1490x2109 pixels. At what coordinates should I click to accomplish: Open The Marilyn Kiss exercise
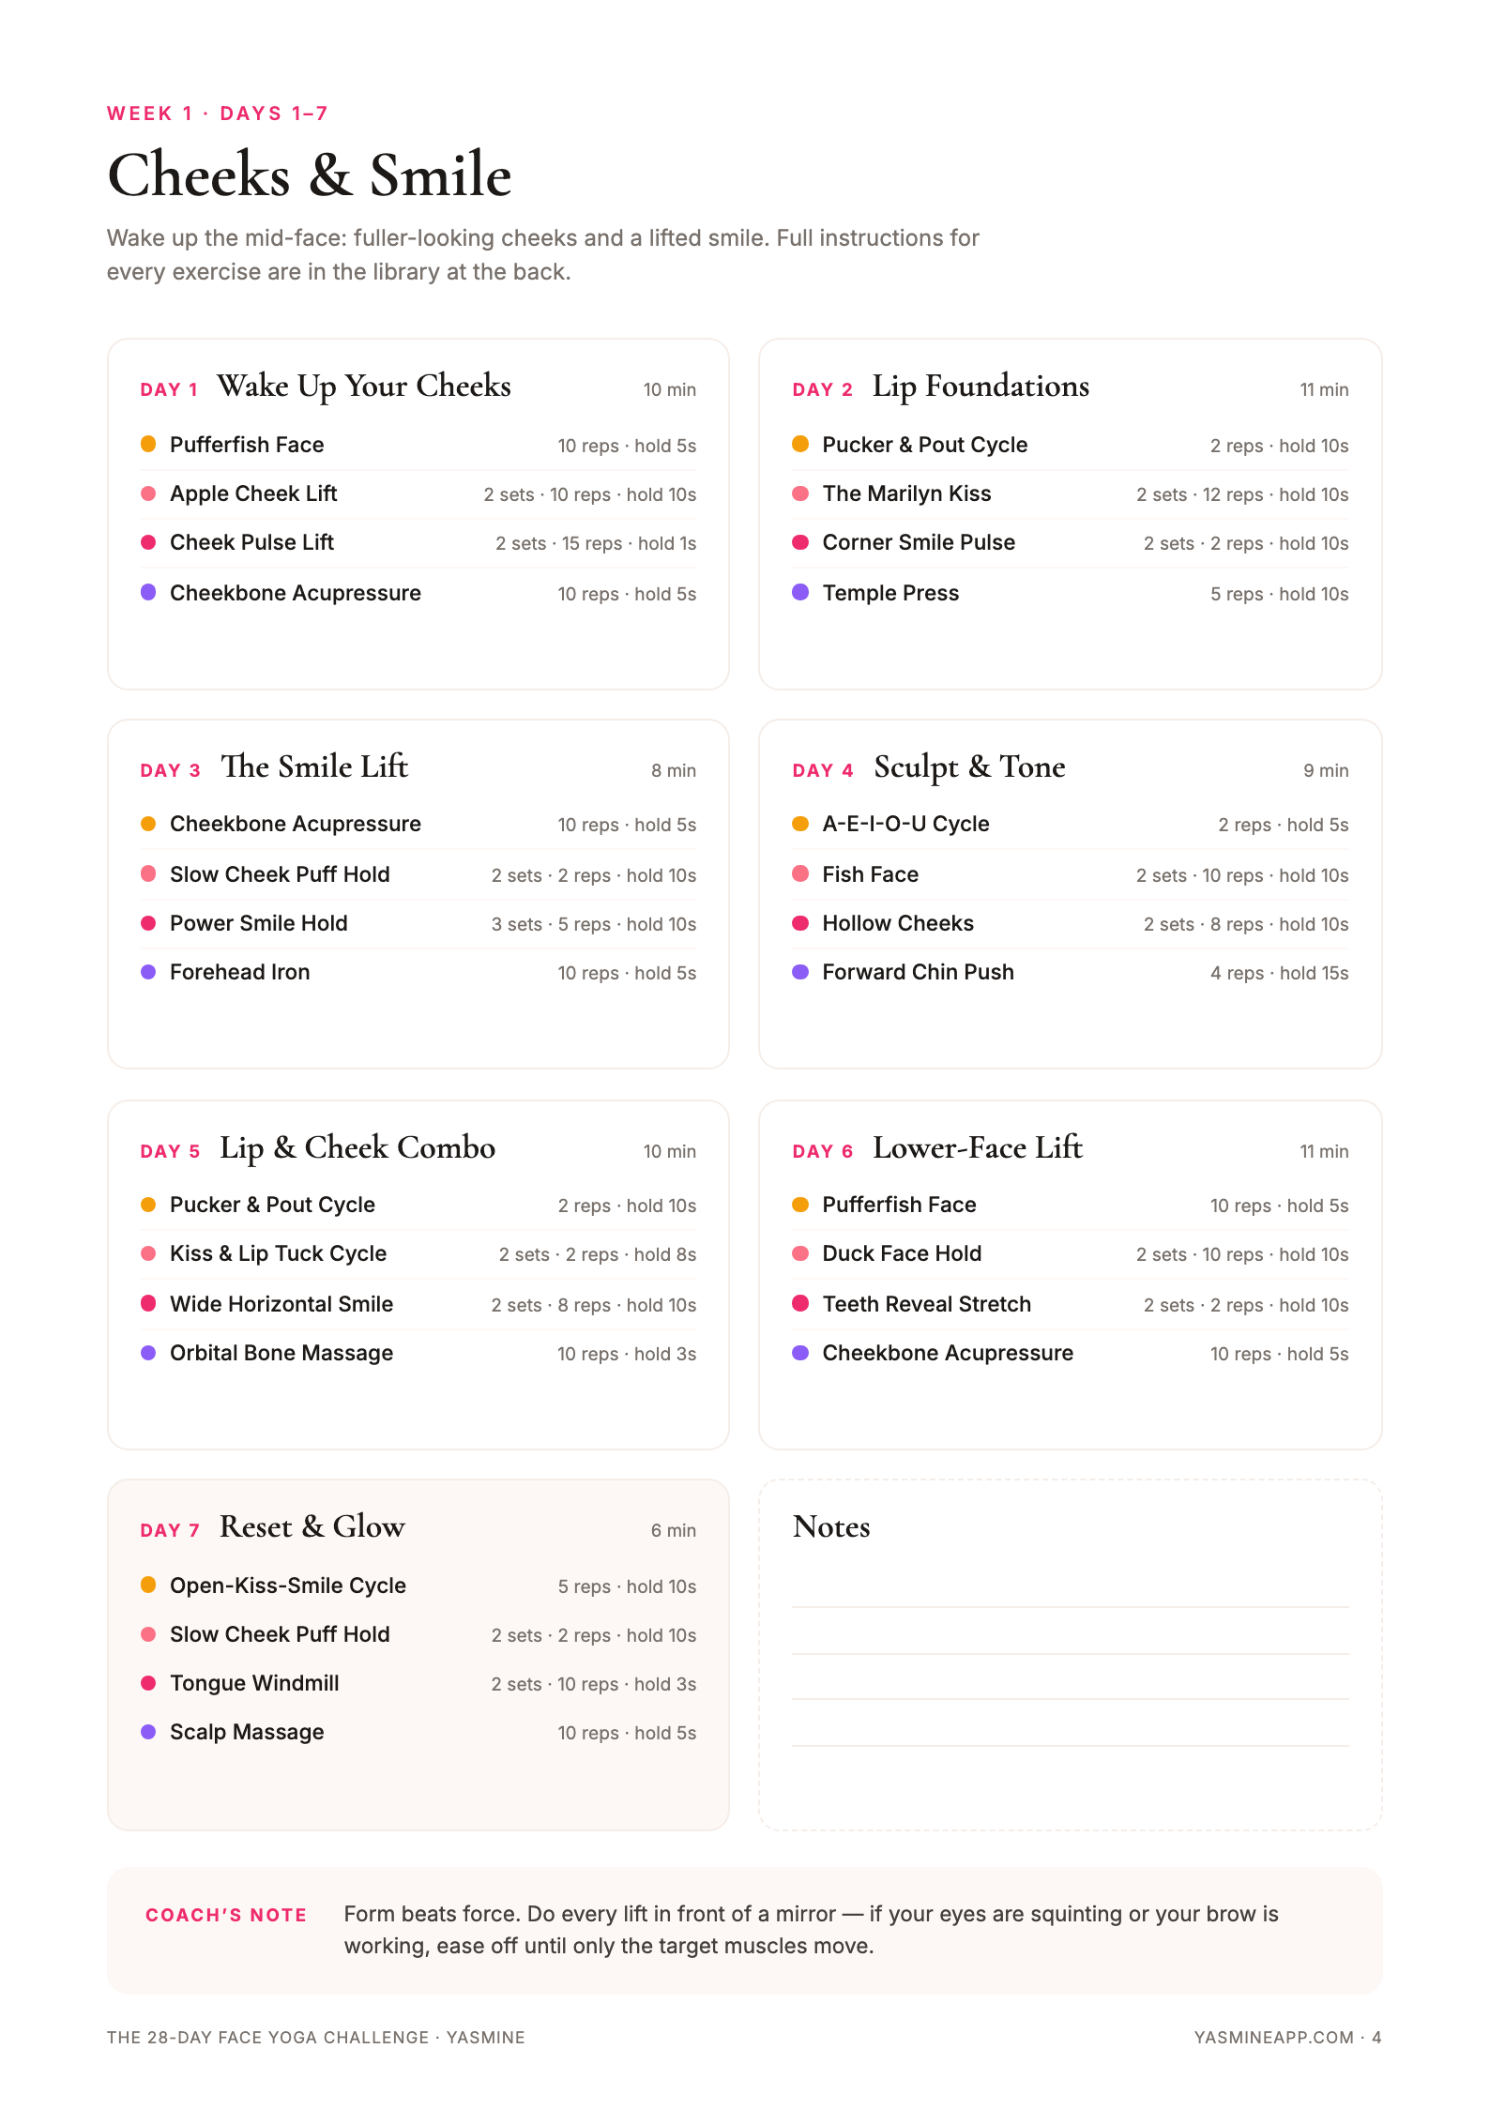pyautogui.click(x=1070, y=494)
